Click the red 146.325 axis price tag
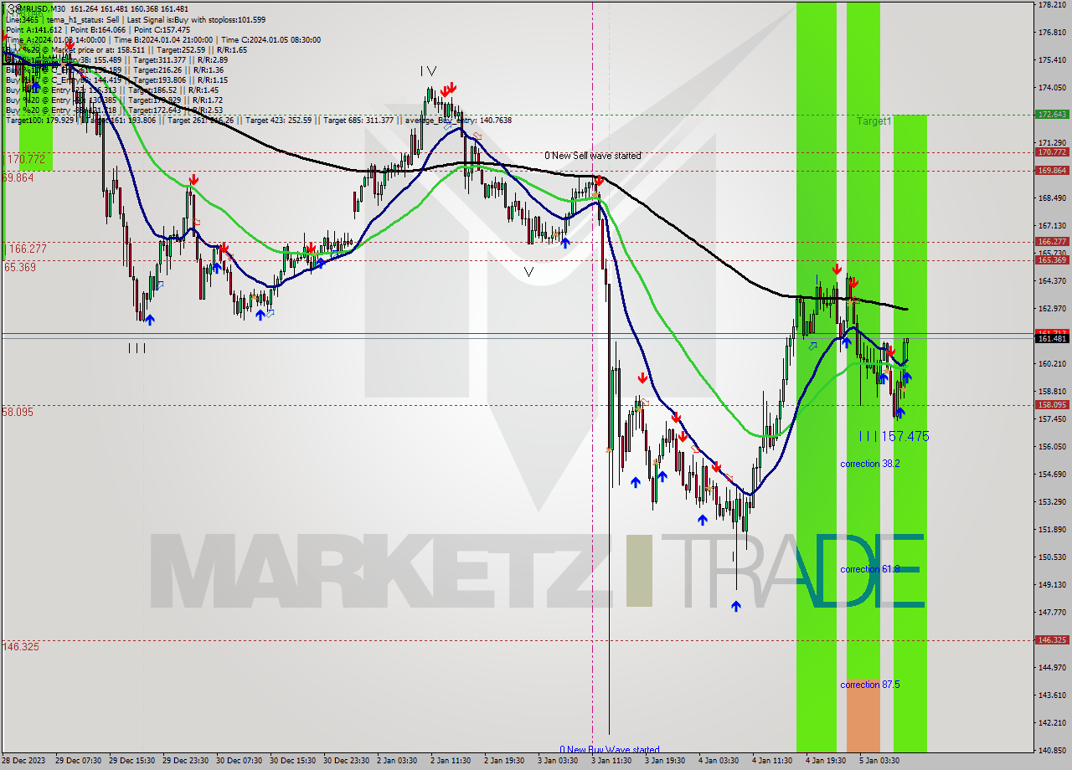This screenshot has width=1072, height=770. (1052, 639)
